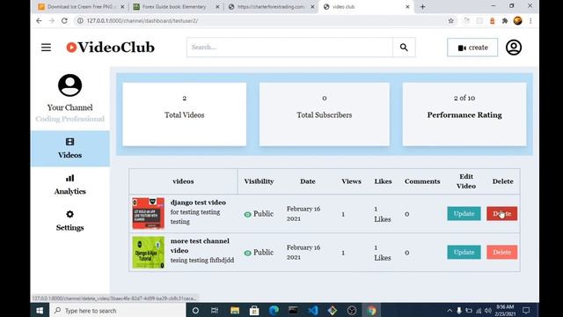The image size is (563, 317).
Task: Open django test video thumbnail
Action: pyautogui.click(x=149, y=213)
